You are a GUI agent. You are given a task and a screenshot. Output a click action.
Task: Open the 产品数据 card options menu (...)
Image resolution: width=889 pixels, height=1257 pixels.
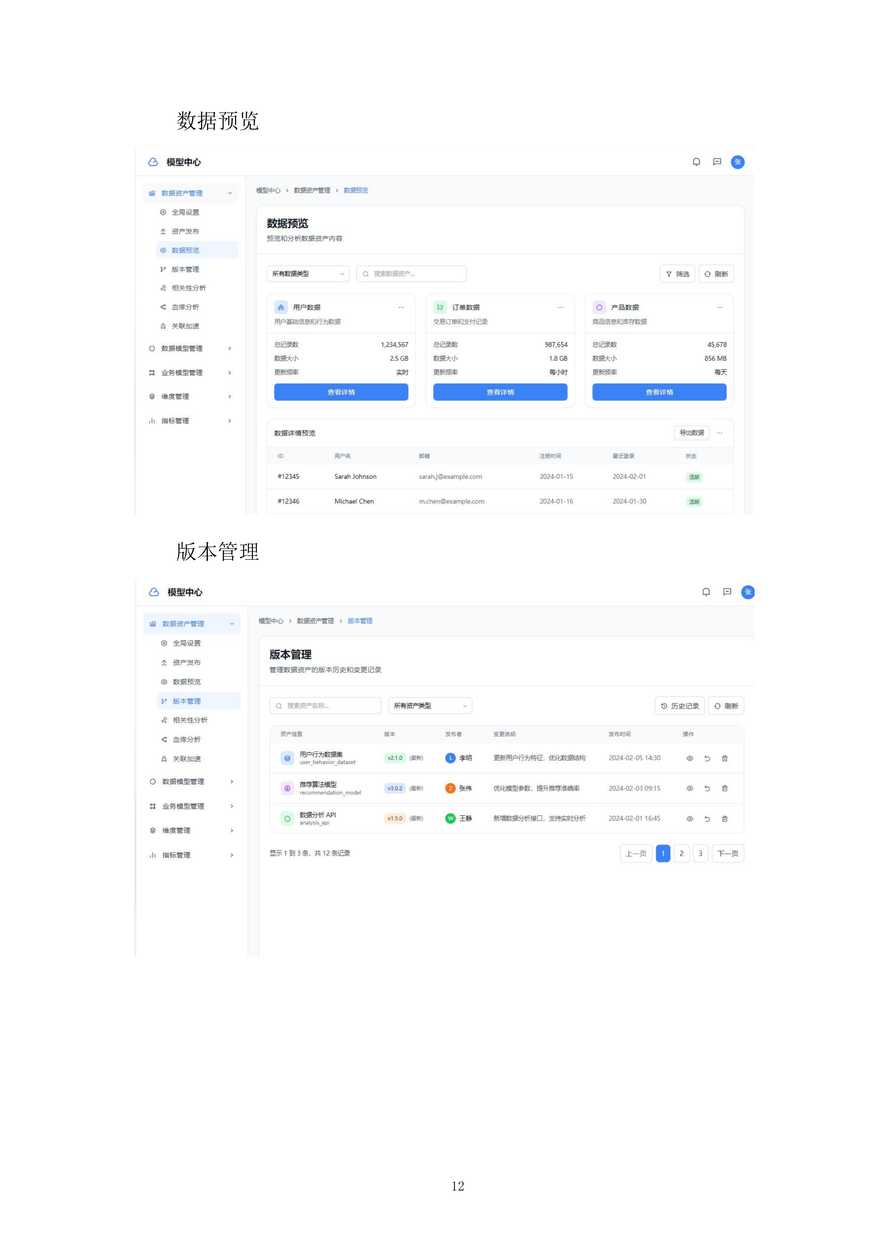(719, 307)
